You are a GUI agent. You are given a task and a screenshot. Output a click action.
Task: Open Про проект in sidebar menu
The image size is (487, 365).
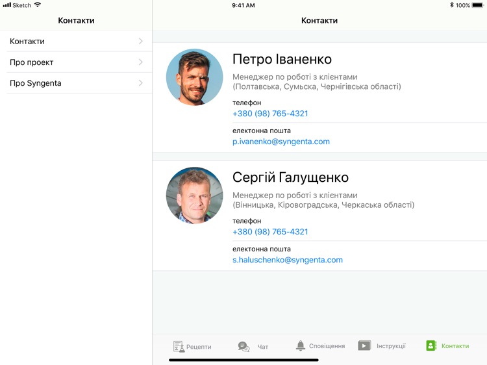coord(32,62)
